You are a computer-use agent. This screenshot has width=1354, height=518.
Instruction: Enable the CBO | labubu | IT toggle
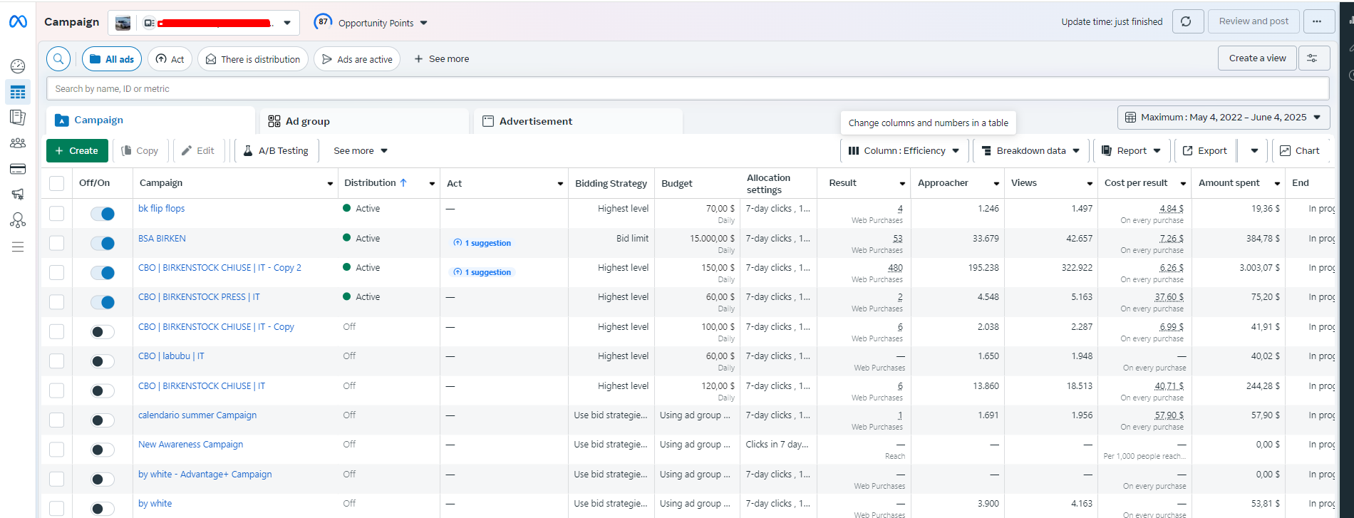click(103, 361)
